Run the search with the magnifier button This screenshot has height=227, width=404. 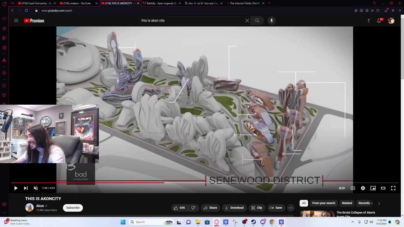click(257, 20)
